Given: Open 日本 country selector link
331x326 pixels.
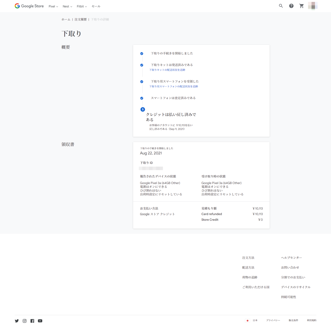Looking at the screenshot, I should pyautogui.click(x=255, y=320).
